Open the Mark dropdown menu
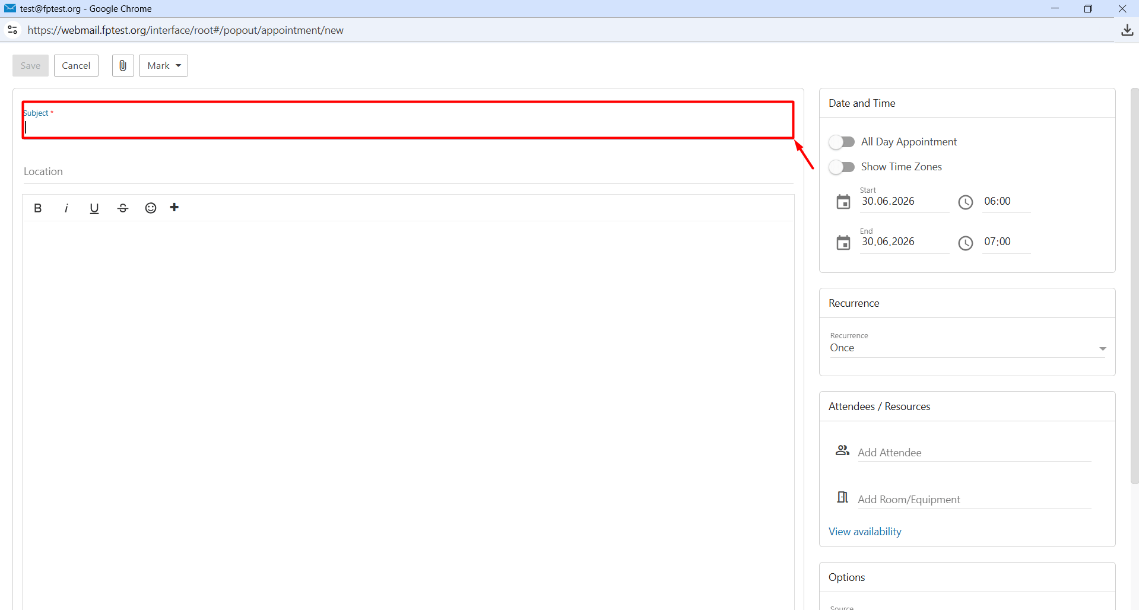 click(x=164, y=65)
